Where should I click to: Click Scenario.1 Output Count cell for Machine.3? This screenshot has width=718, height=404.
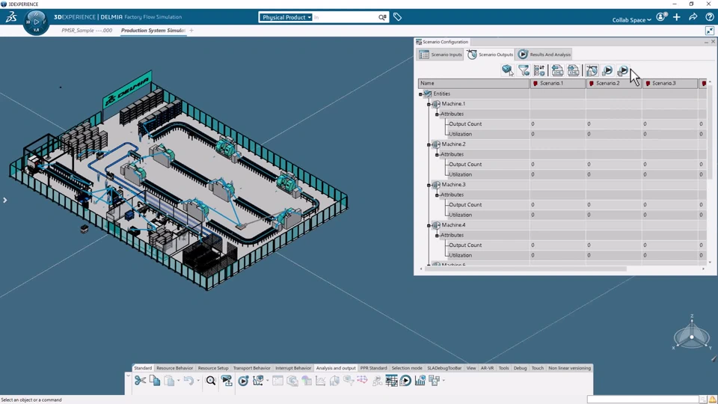(x=558, y=205)
